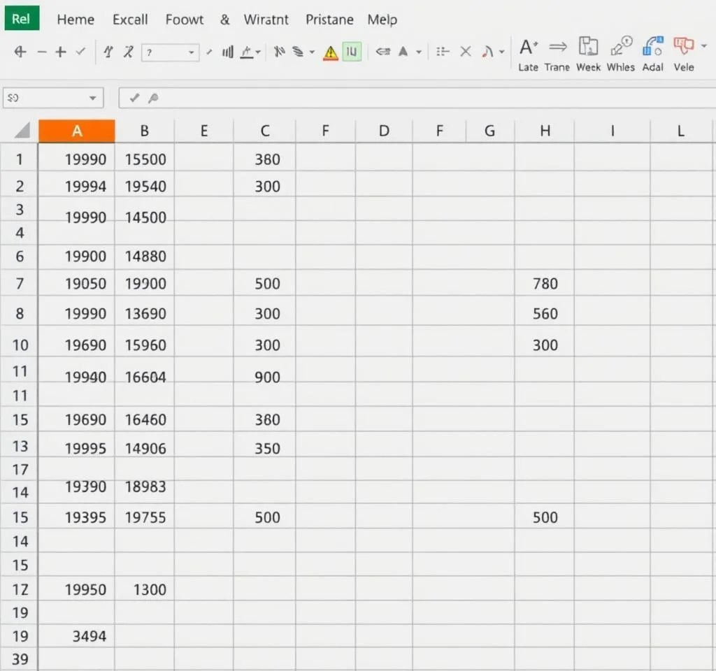Click the checkmark icon in the toolbar
Image resolution: width=716 pixels, height=671 pixels.
point(80,52)
